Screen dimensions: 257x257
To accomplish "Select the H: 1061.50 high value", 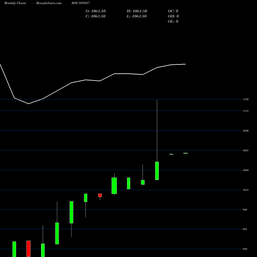I will [137, 11].
